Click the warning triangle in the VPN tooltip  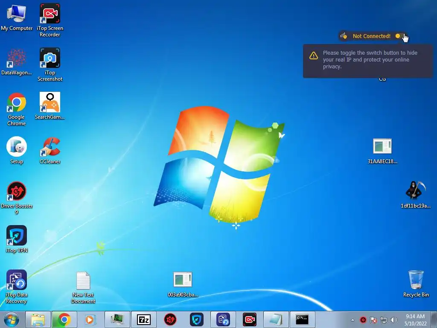314,56
